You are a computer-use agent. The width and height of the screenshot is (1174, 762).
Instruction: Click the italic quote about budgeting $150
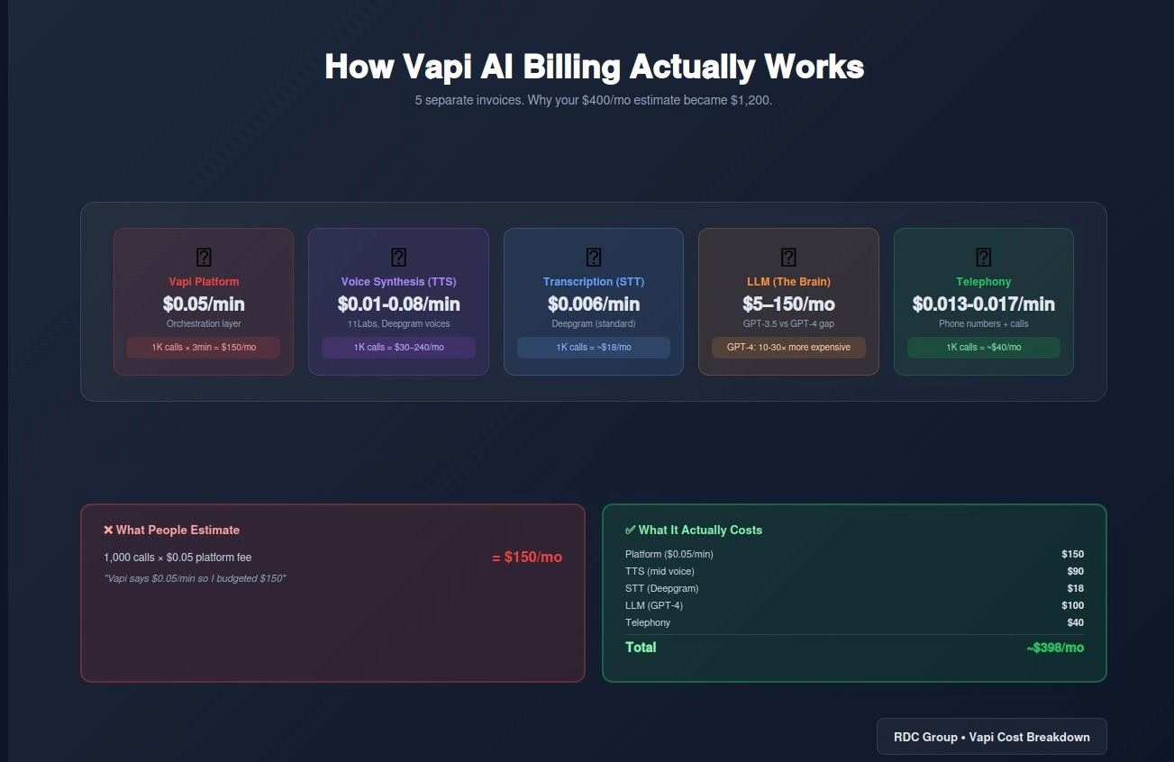coord(195,578)
